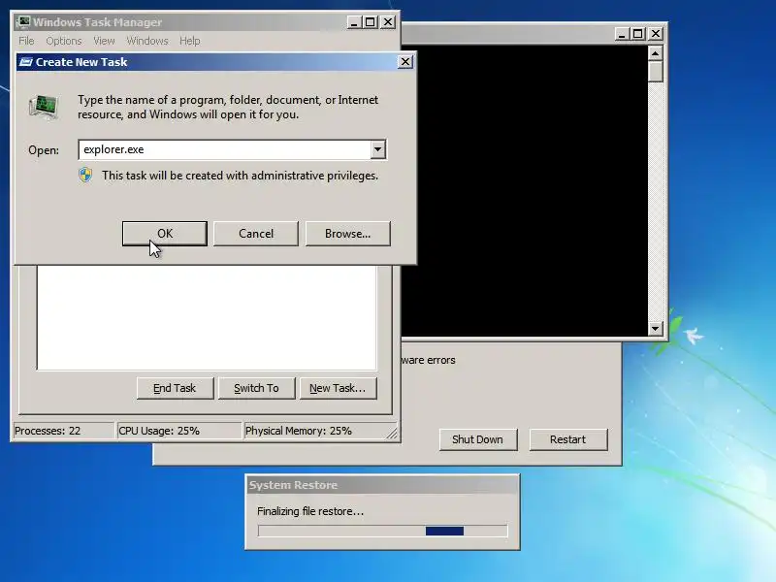Click the 'ware errors' text in background dialog

[429, 360]
